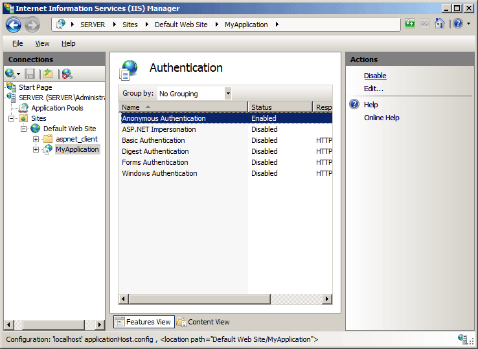Collapse the Default Web Site node
478x349 pixels.
click(24, 129)
